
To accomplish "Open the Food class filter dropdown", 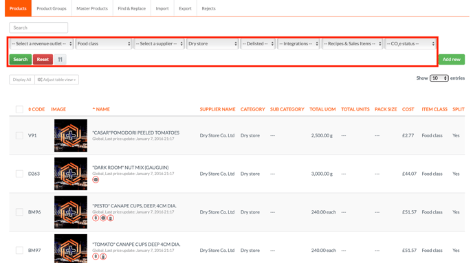I will 103,44.
